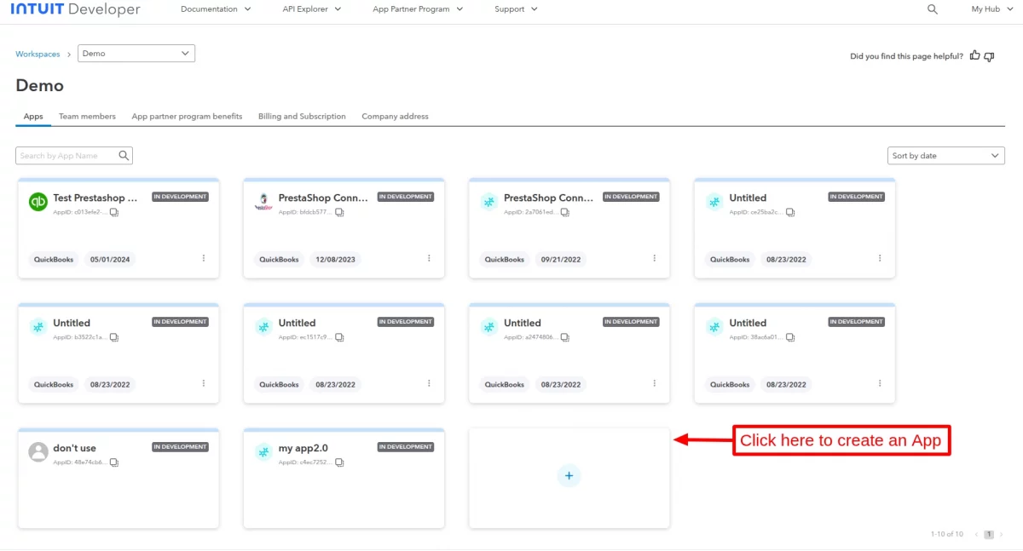Click the Intuit Developer logo
This screenshot has height=551, width=1023.
click(75, 9)
